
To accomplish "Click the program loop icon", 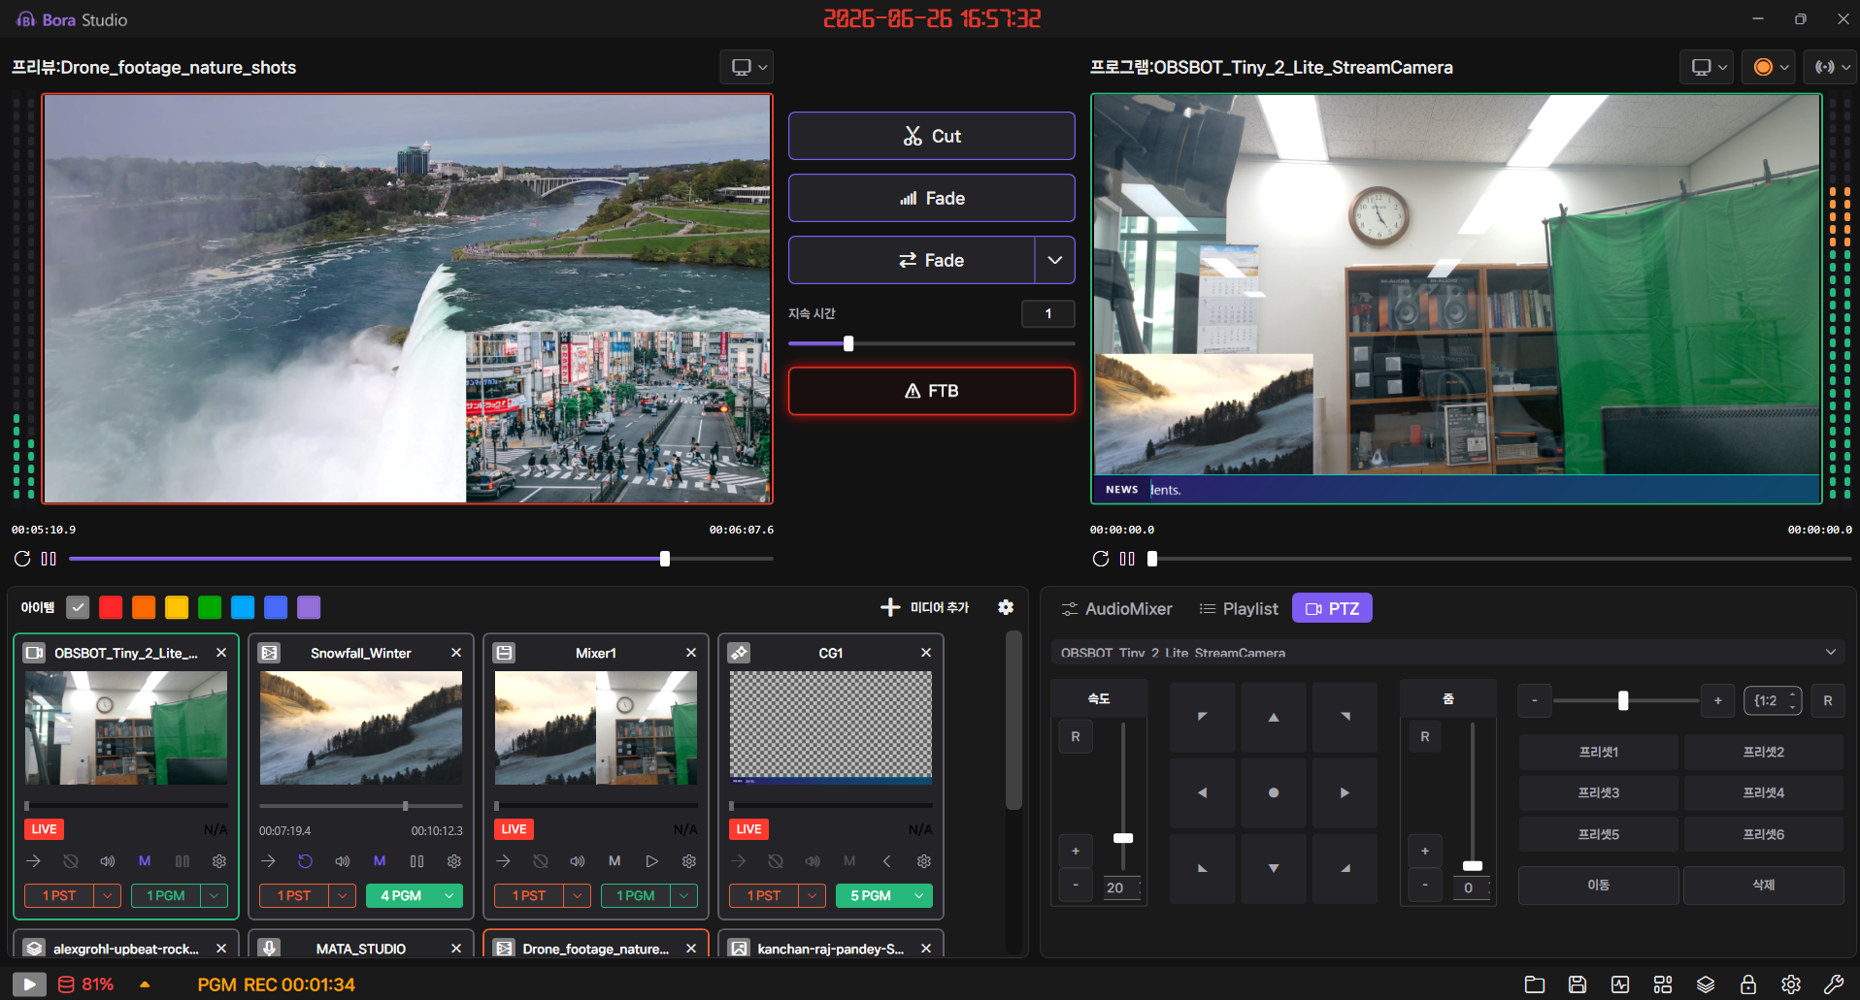I will coord(1101,559).
